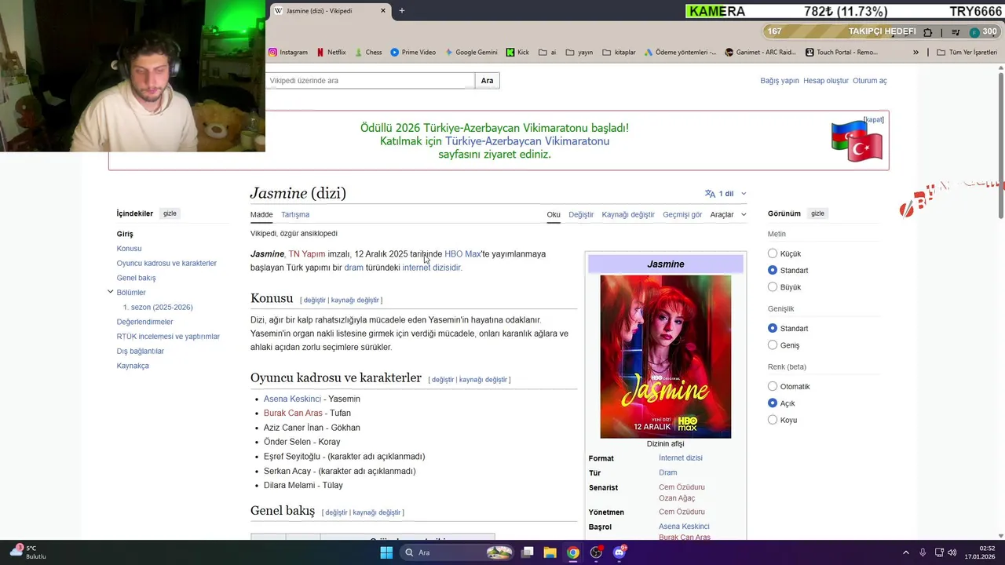The image size is (1005, 565).
Task: Open the Değiştir tab
Action: (581, 214)
